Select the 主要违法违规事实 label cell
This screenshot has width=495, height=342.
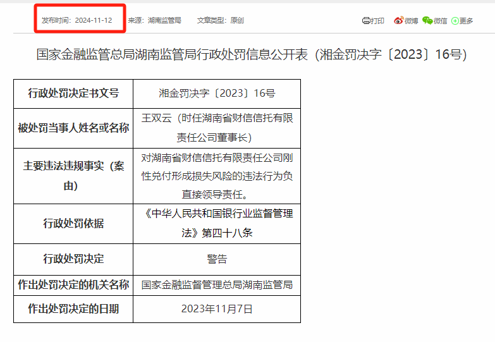73,176
